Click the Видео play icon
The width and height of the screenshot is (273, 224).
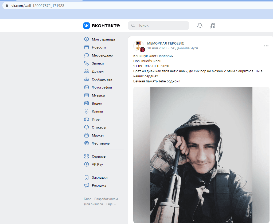[87, 103]
